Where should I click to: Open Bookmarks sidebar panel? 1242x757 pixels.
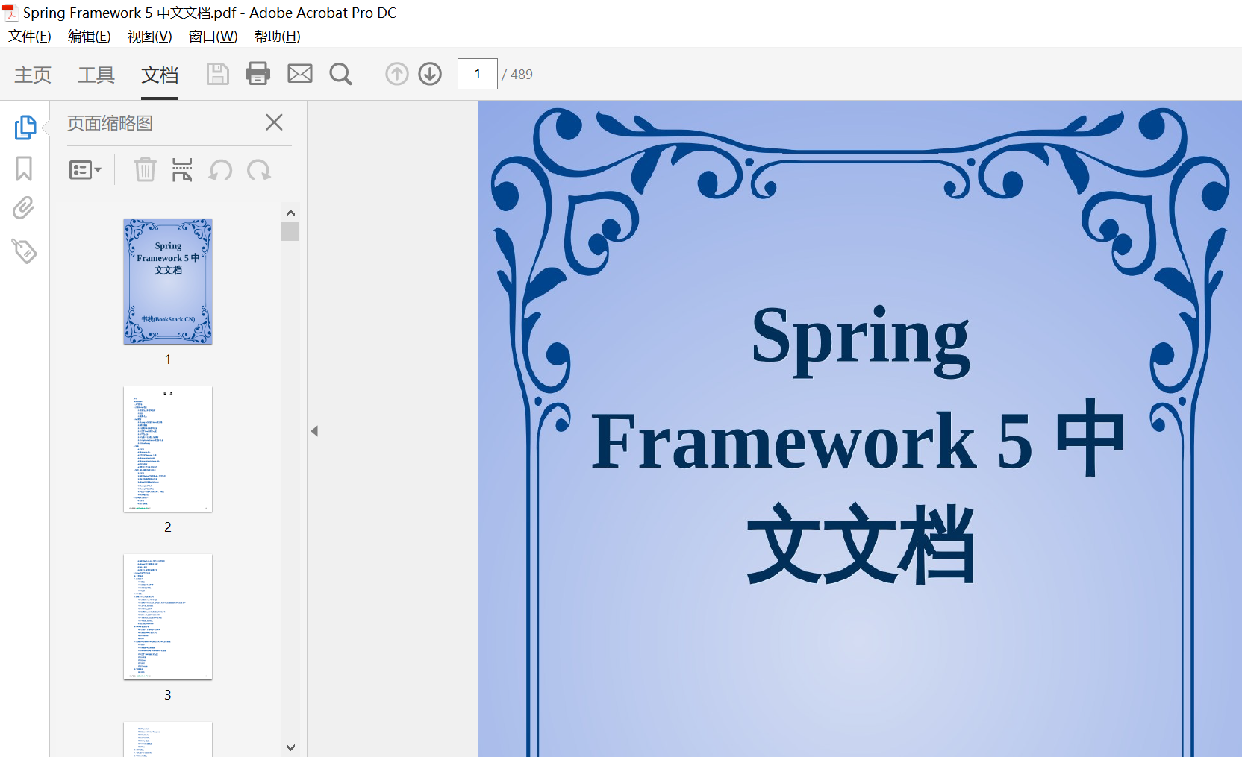(24, 169)
